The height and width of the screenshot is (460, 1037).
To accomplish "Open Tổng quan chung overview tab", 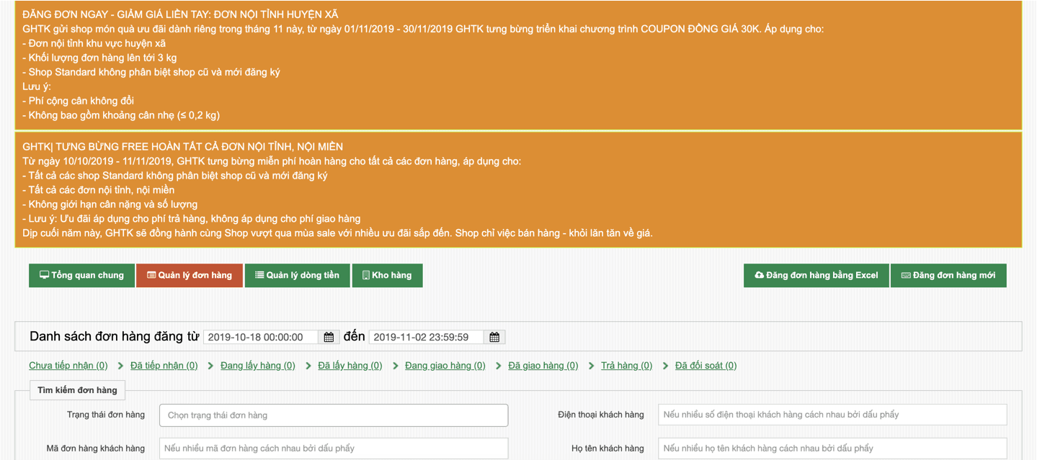I will [82, 276].
